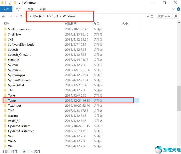Click Windows in the address breadcrumb

[69, 16]
